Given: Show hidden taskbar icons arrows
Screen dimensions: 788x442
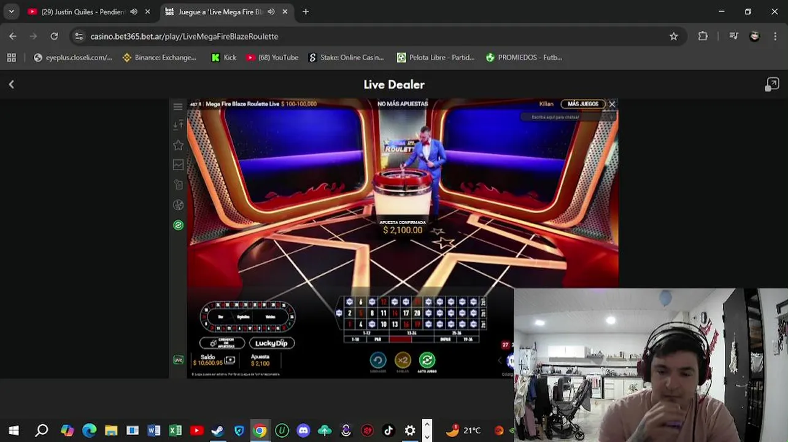Looking at the screenshot, I should pos(427,430).
